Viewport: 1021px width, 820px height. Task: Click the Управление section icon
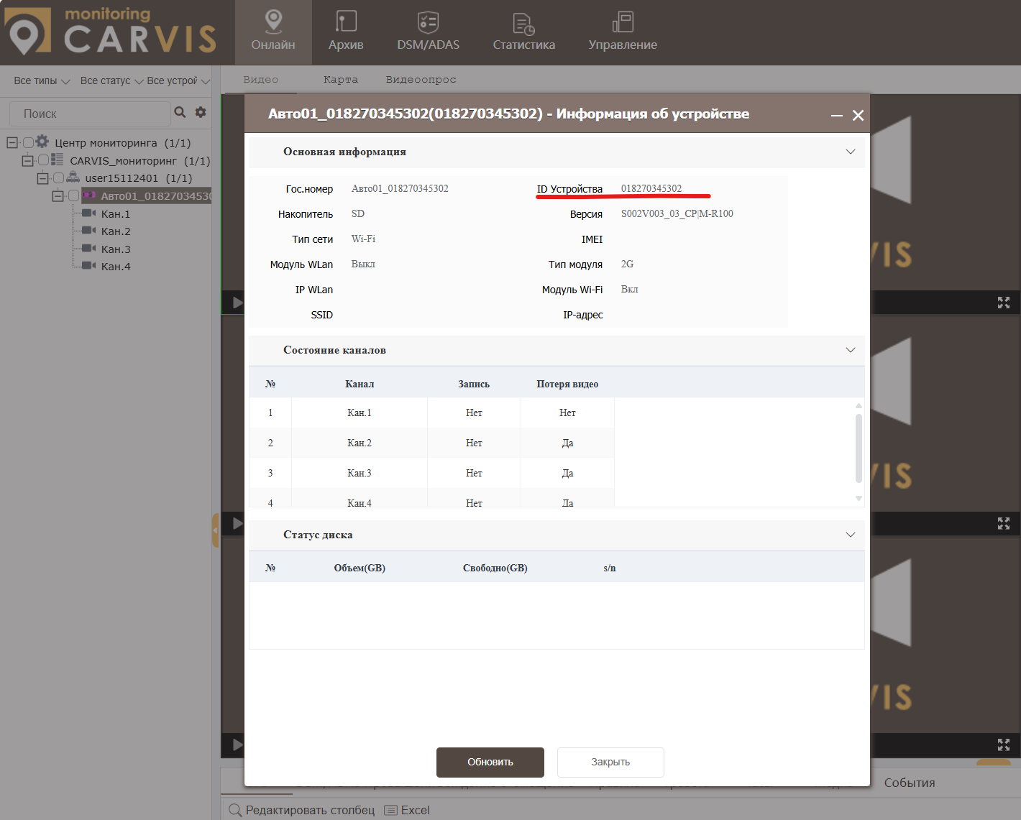click(x=622, y=22)
